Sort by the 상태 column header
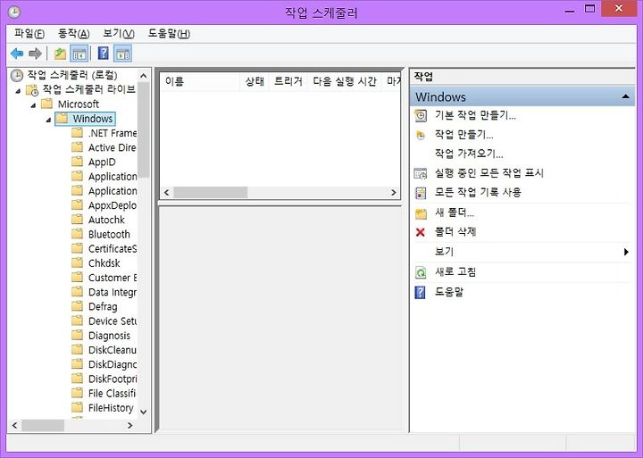Screen dimensions: 643x458 click(255, 81)
